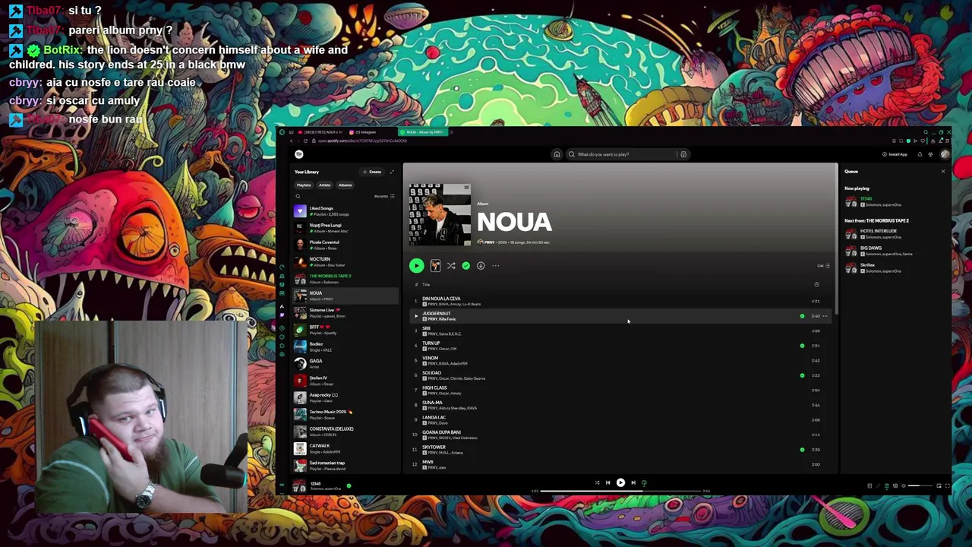Viewport: 972px width, 547px height.
Task: Close the Queue panel
Action: 943,172
